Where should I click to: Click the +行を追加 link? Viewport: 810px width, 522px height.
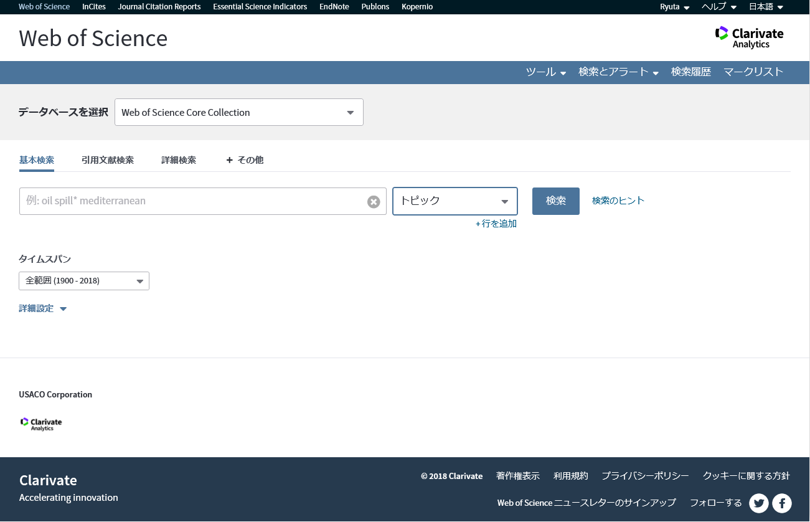point(496,224)
